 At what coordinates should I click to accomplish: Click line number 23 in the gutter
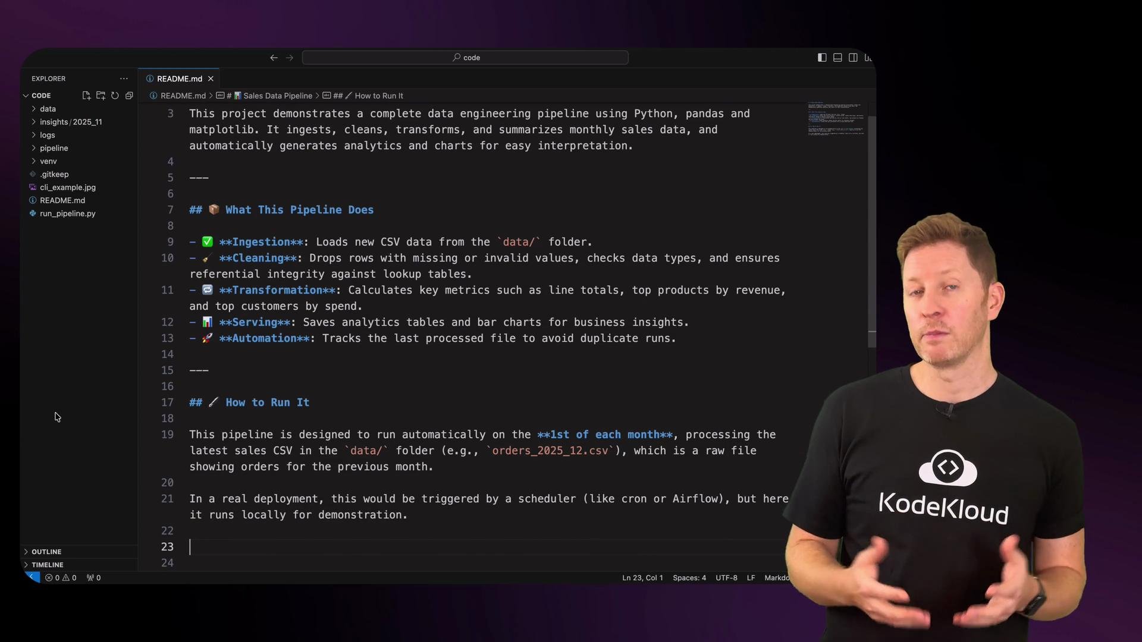point(167,547)
